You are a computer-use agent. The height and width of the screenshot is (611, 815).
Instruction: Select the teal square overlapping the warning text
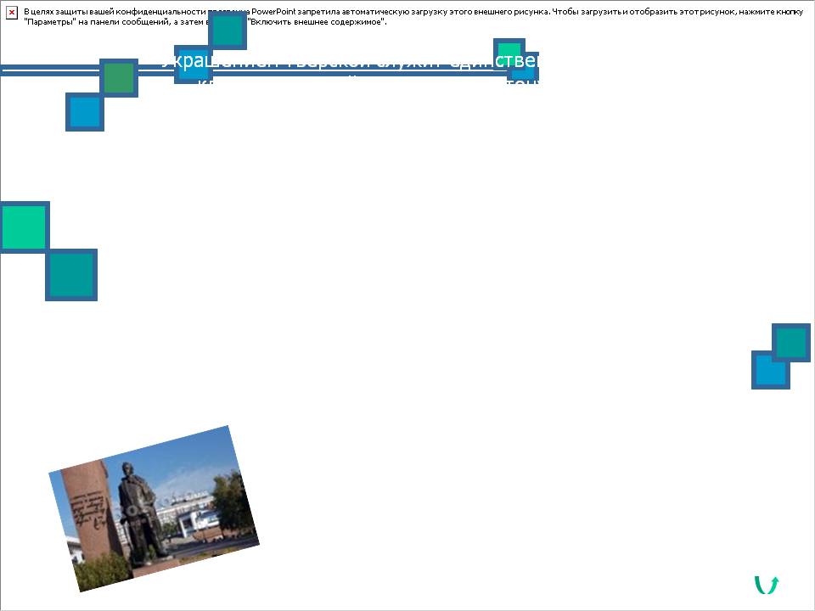[x=228, y=31]
